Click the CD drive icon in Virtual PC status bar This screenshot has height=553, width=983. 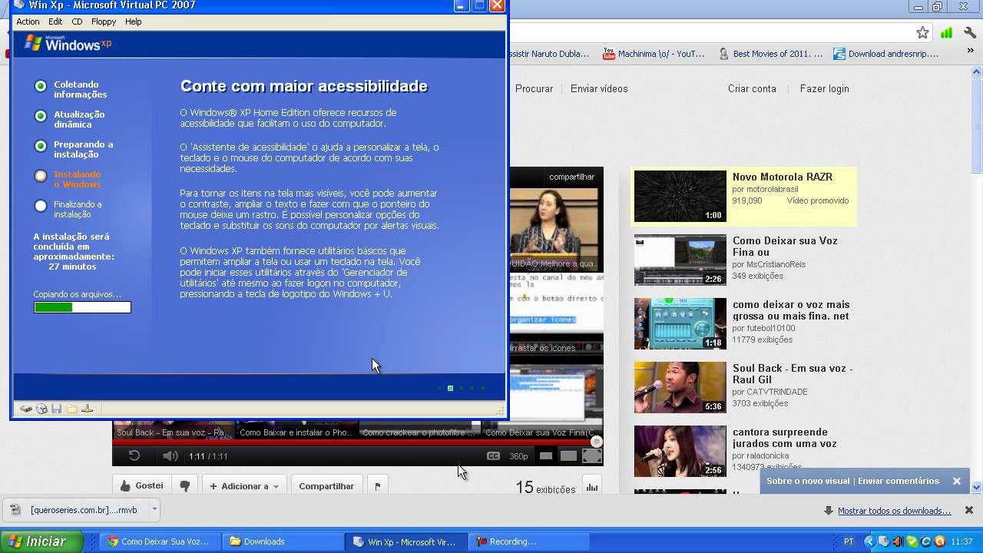pyautogui.click(x=41, y=409)
